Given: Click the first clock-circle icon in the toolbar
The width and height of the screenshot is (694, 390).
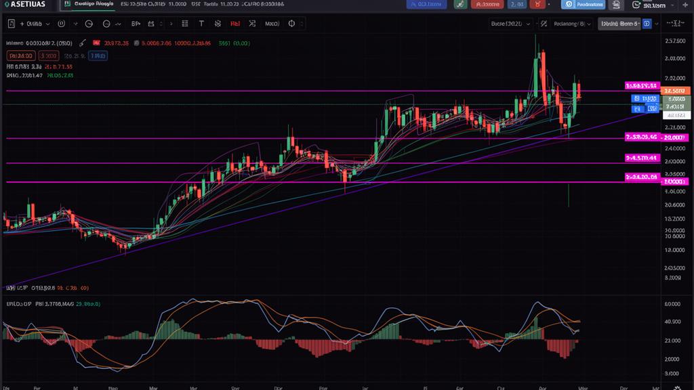Looking at the screenshot, I should [89, 24].
